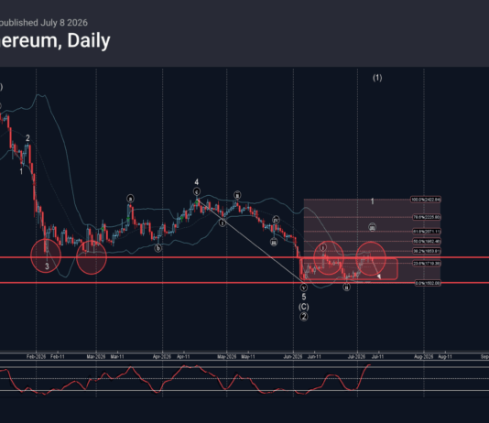The image size is (489, 423).
Task: Click the 'Apr 2026' date axis label
Action: 162,356
